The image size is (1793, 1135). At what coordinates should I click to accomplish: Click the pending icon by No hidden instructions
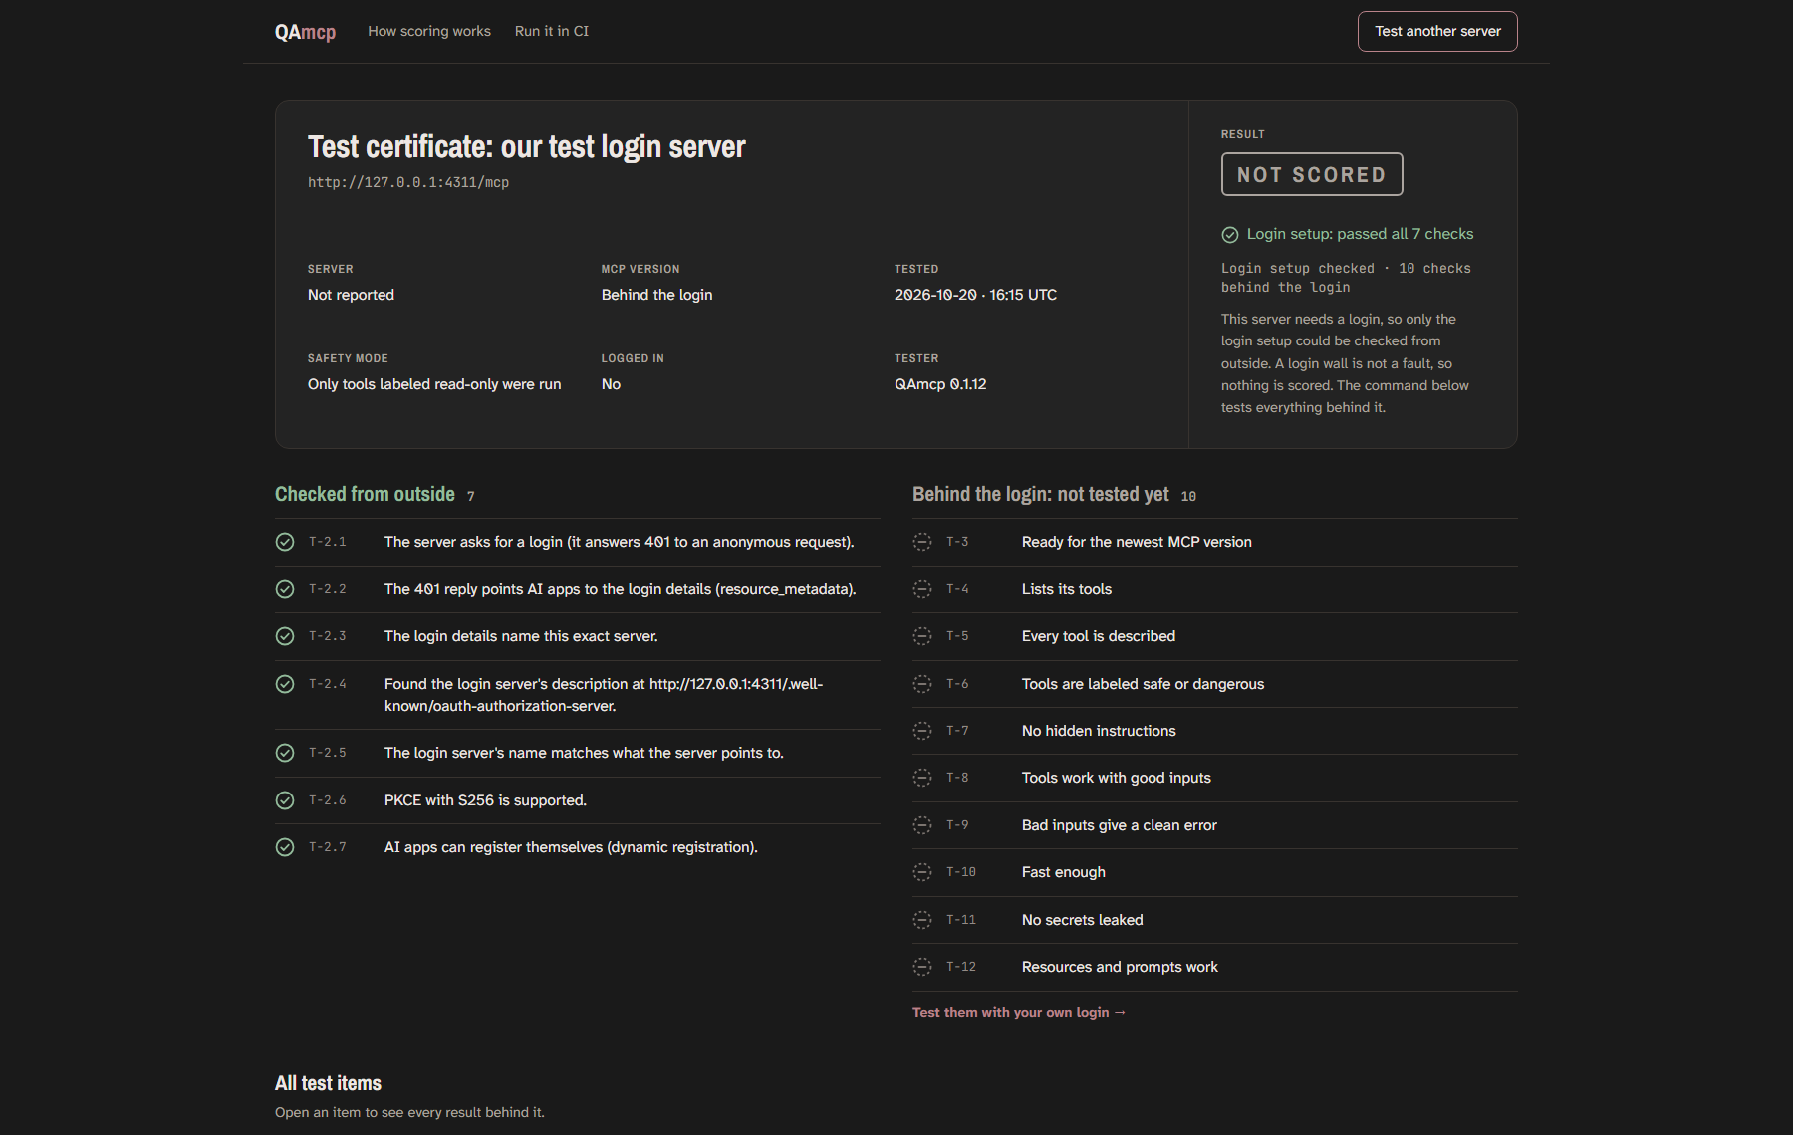(x=922, y=731)
